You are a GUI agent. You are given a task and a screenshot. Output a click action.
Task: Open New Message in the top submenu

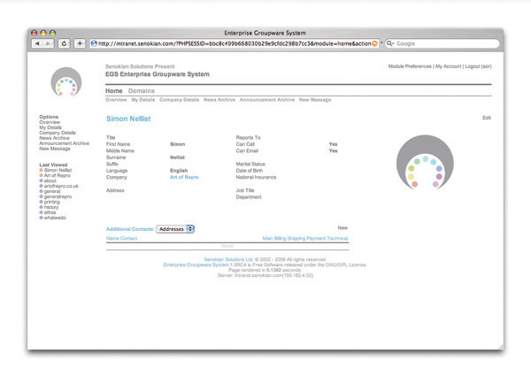click(315, 100)
